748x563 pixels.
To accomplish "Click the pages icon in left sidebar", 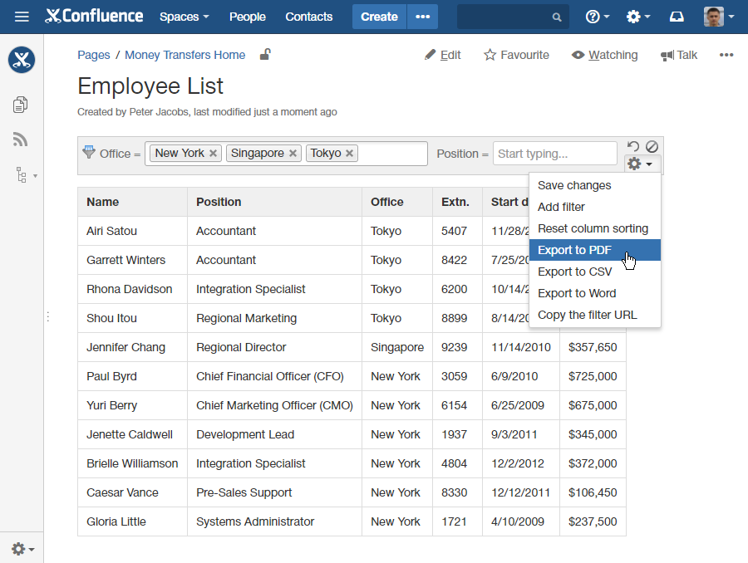I will pyautogui.click(x=21, y=104).
